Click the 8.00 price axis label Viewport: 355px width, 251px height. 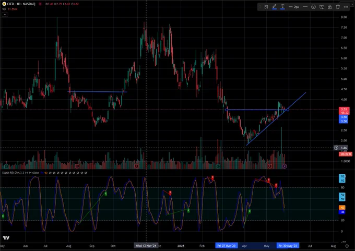pos(344,17)
